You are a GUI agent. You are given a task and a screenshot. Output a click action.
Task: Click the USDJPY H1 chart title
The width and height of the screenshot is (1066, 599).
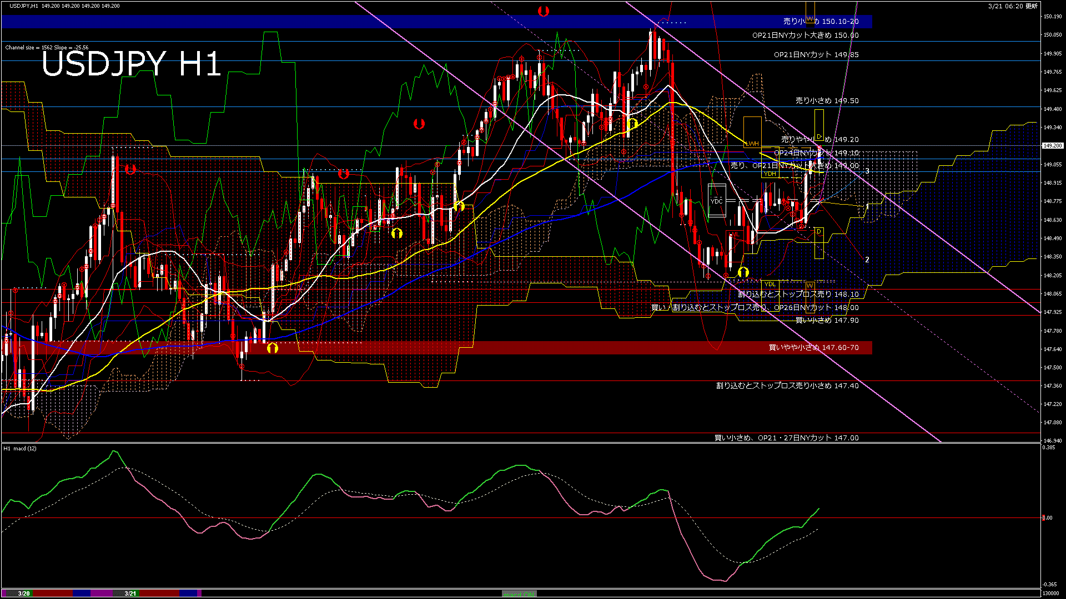coord(131,64)
